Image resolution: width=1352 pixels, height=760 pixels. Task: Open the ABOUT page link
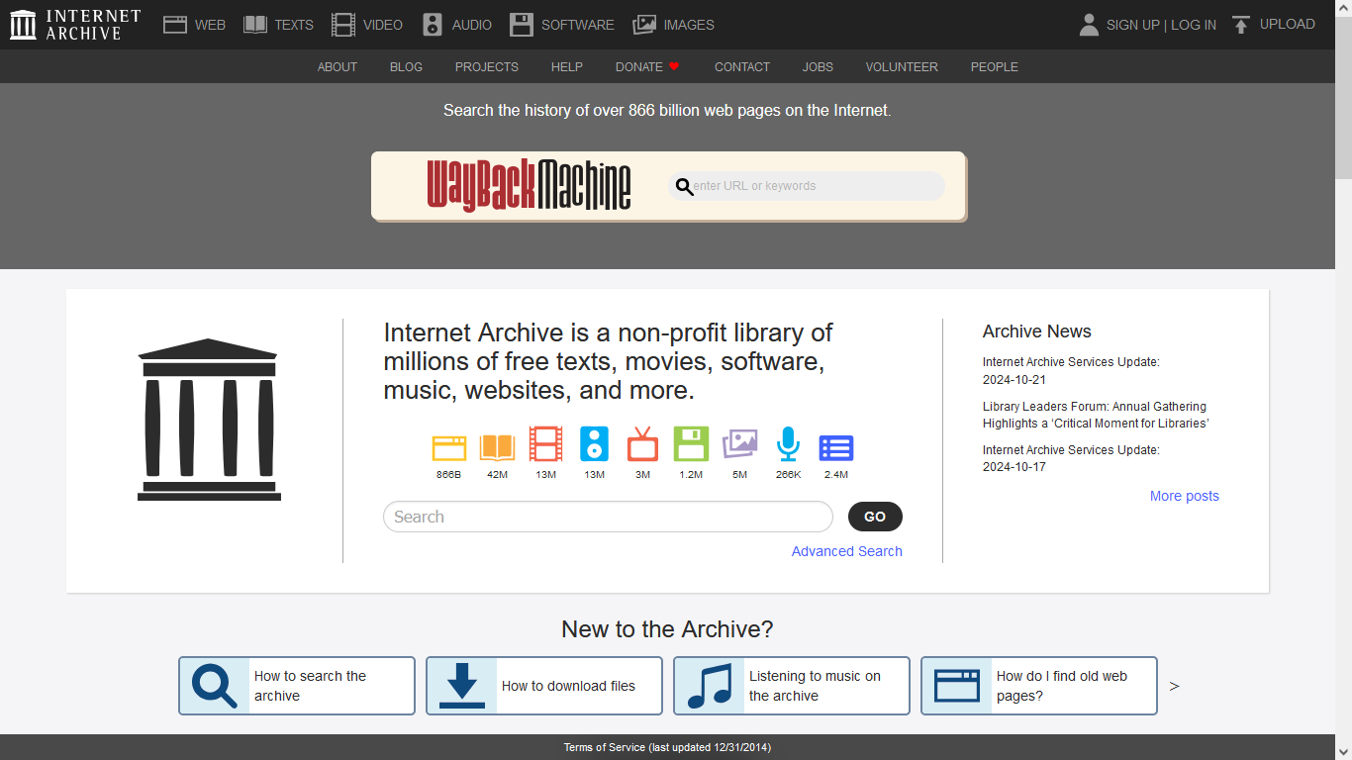(x=338, y=67)
